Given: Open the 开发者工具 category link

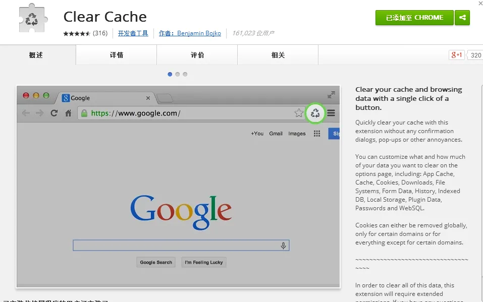Looking at the screenshot, I should click(x=133, y=33).
